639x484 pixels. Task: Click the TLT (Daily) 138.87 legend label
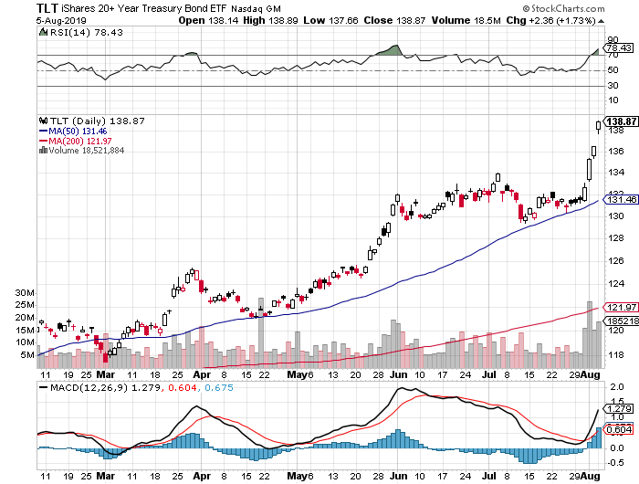point(97,121)
